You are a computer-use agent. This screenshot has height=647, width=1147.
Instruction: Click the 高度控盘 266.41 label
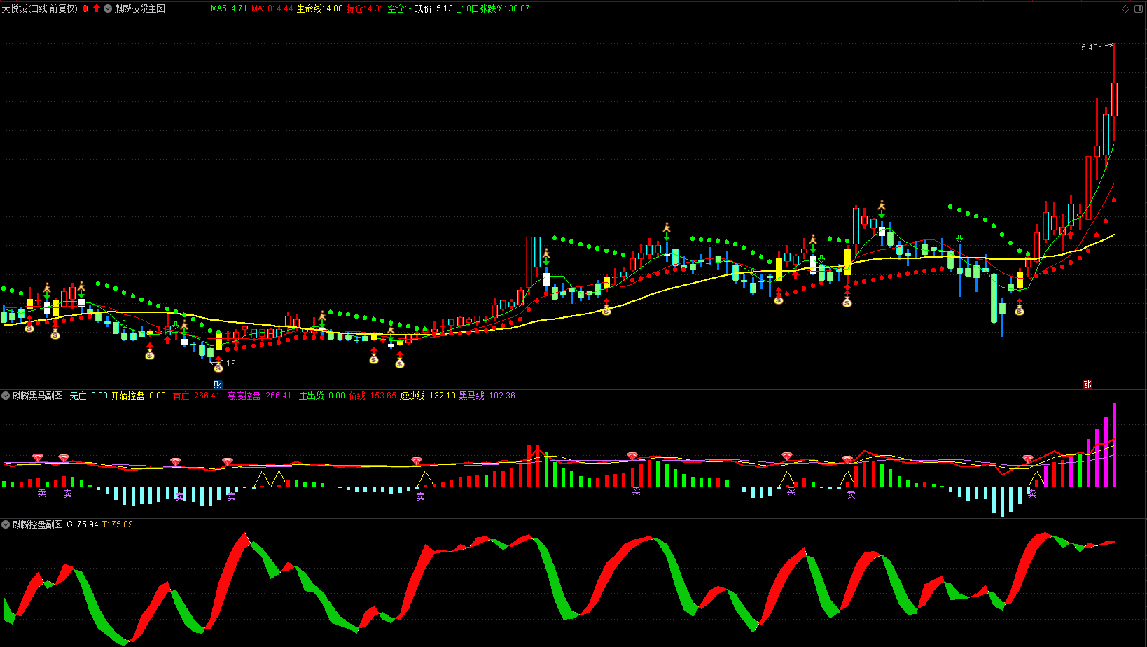[259, 396]
